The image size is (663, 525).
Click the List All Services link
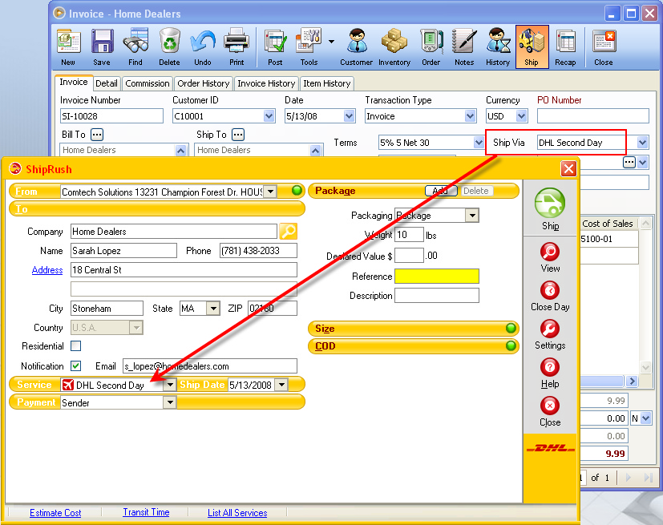click(x=237, y=513)
